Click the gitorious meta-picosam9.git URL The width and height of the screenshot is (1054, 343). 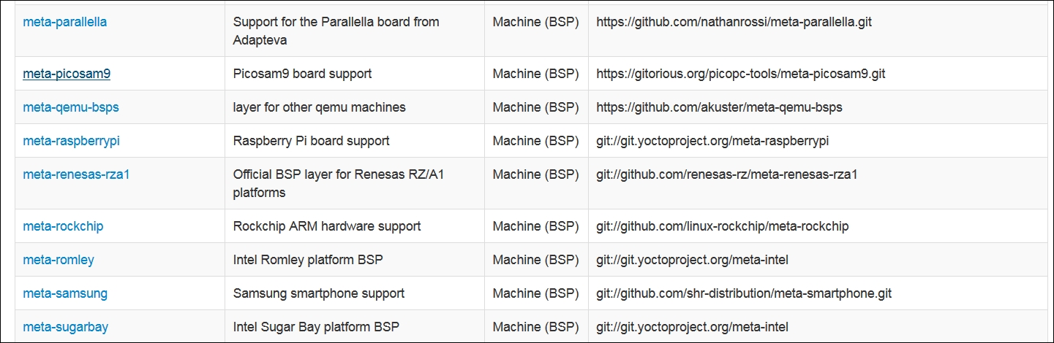point(741,74)
